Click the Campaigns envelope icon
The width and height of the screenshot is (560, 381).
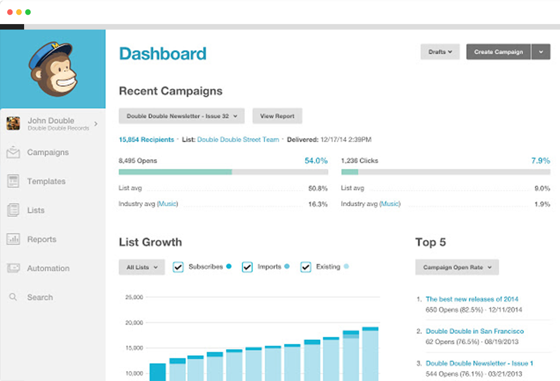[x=13, y=152]
